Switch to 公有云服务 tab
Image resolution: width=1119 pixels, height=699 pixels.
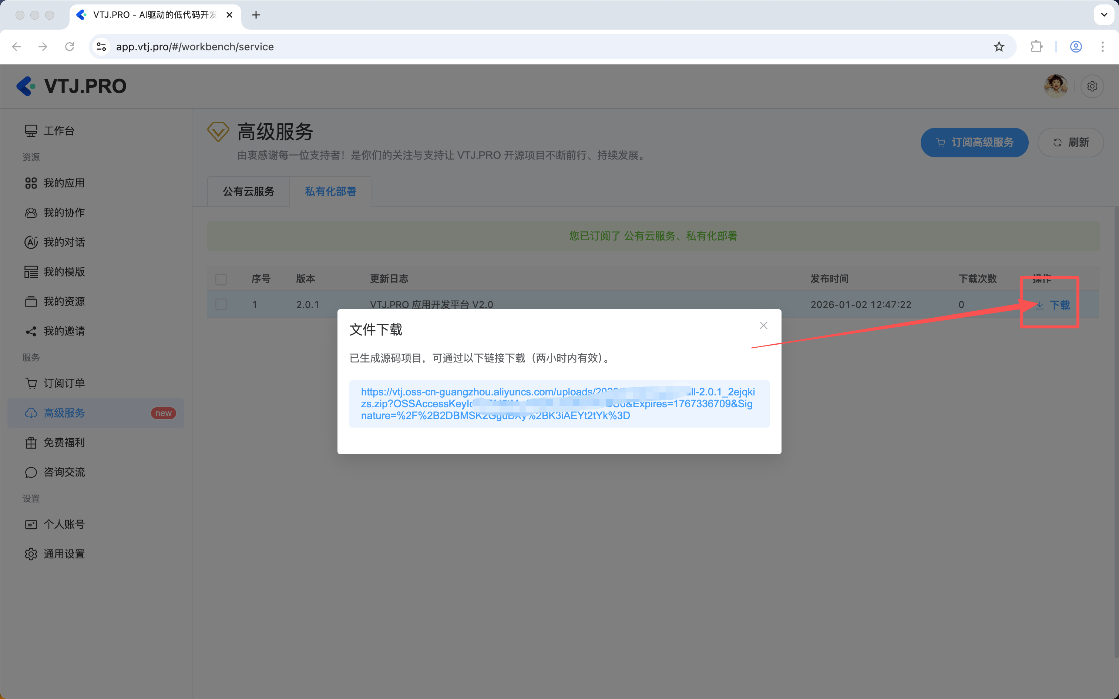pyautogui.click(x=249, y=191)
